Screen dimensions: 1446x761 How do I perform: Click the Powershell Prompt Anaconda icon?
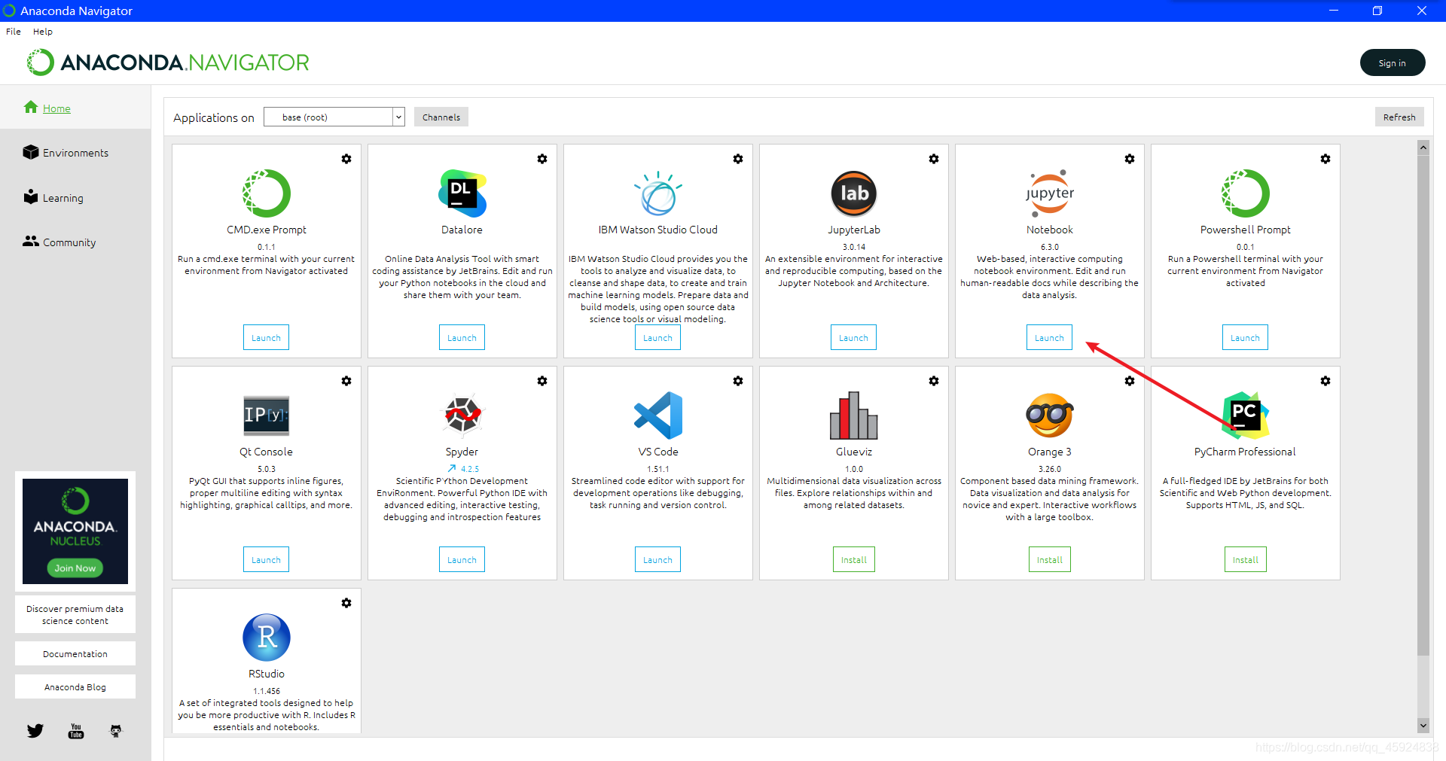click(1246, 193)
